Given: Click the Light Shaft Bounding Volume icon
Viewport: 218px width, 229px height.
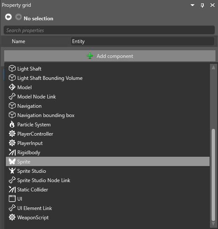Looking at the screenshot, I should click(12, 78).
